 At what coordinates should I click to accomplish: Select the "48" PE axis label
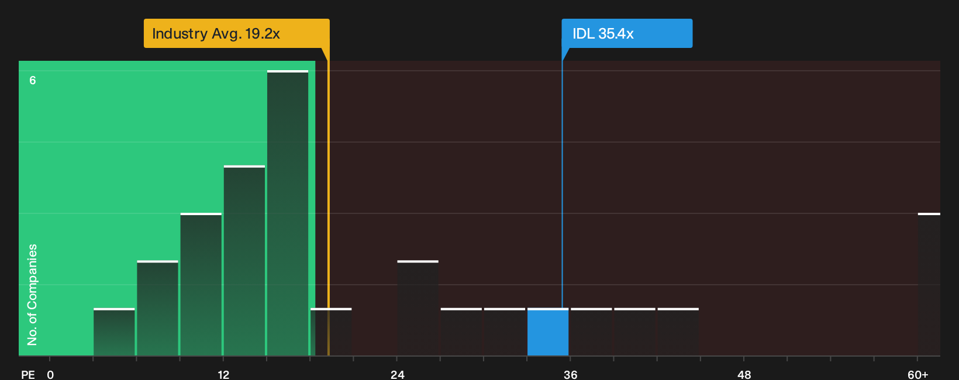[x=744, y=374]
